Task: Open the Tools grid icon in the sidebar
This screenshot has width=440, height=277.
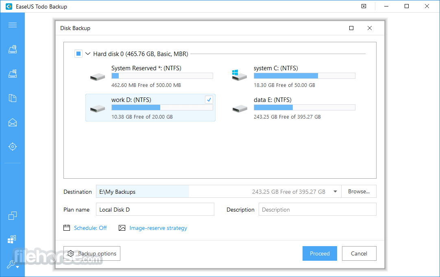Action: 12,239
